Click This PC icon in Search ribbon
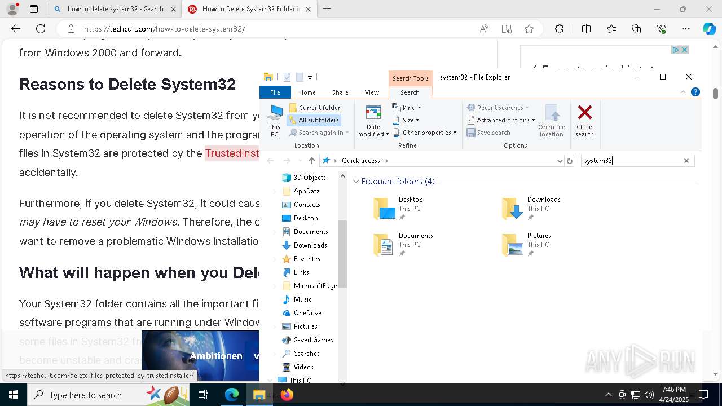The image size is (722, 406). point(274,121)
